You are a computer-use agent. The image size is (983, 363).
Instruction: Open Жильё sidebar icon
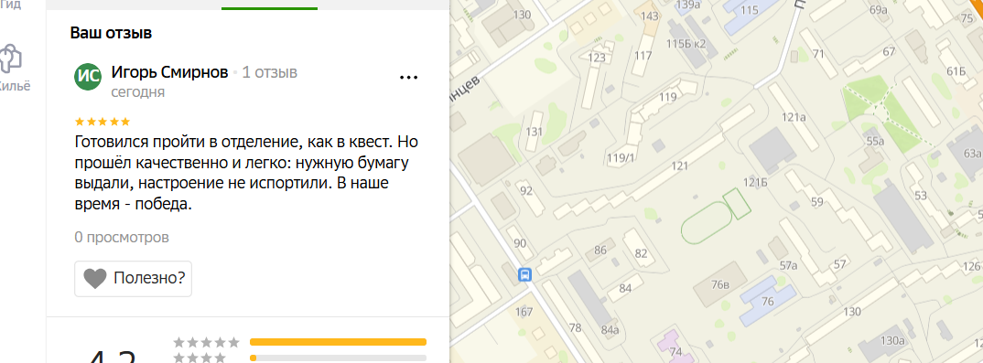(11, 68)
